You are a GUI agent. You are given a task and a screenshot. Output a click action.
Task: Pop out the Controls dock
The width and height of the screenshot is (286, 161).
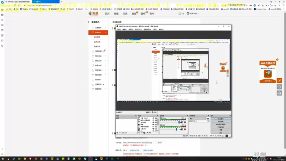(230, 116)
